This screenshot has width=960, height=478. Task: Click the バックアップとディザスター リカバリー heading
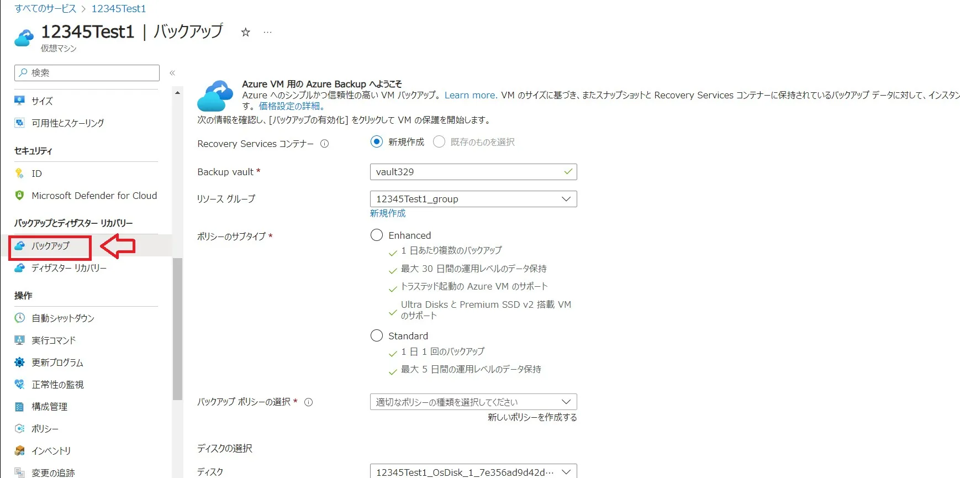click(x=73, y=223)
